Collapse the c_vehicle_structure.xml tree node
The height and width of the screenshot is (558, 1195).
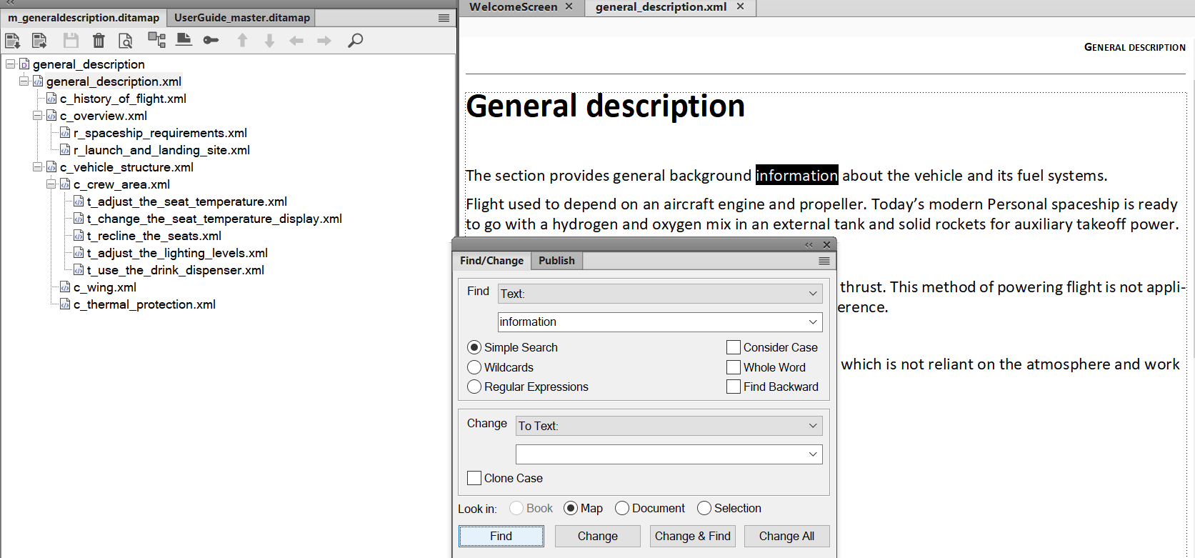tap(37, 167)
